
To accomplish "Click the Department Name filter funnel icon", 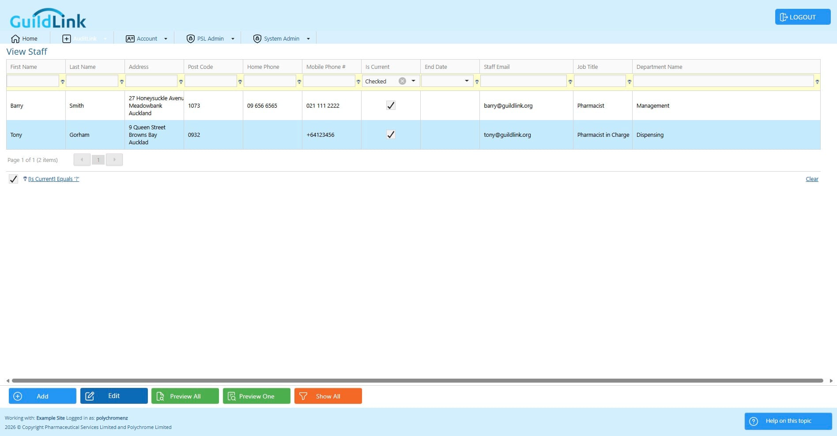I will [817, 82].
